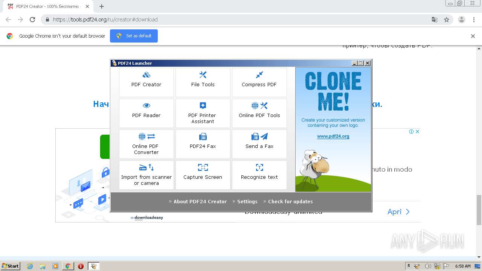This screenshot has width=482, height=271.
Task: Open the PDF Creator tile
Action: tap(146, 82)
